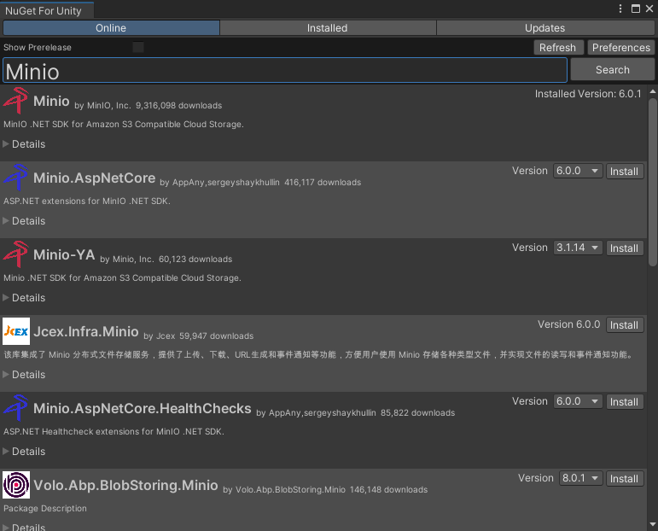Open the 8.0.1 version dropdown for Volo.Abp.BlobStoring.Minio
The width and height of the screenshot is (658, 531).
[x=581, y=479]
